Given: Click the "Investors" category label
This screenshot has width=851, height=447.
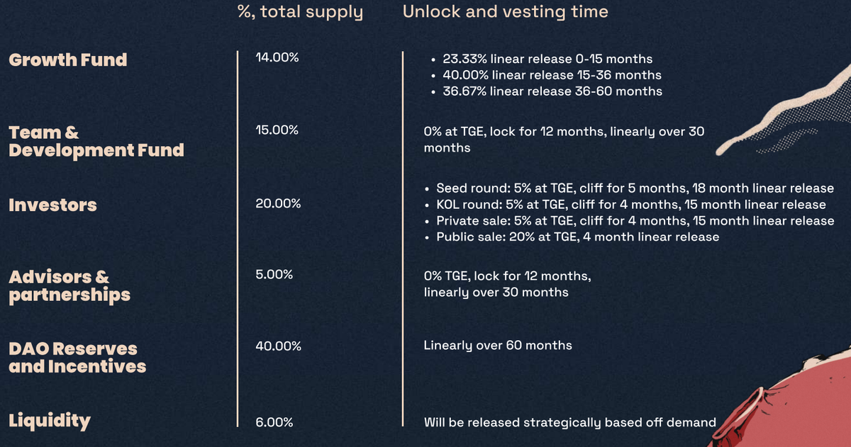Looking at the screenshot, I should click(52, 205).
